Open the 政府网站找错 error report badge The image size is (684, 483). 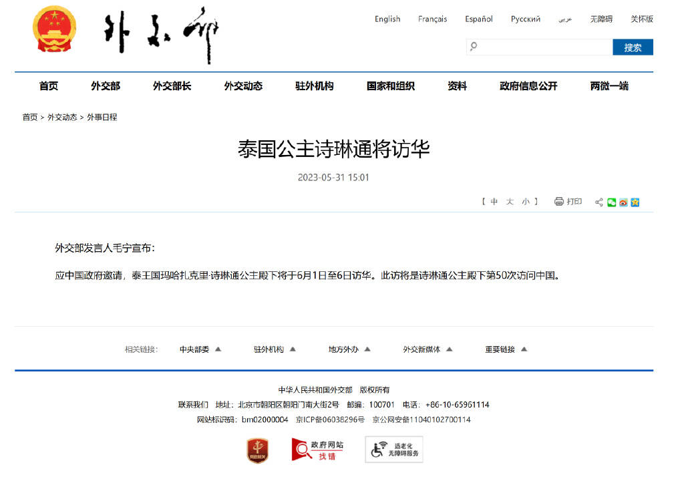(x=317, y=450)
